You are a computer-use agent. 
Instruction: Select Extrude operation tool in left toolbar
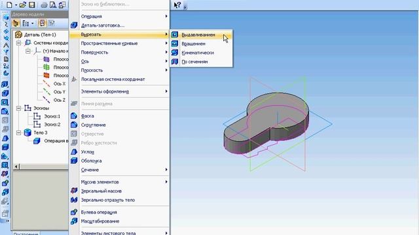pos(5,84)
